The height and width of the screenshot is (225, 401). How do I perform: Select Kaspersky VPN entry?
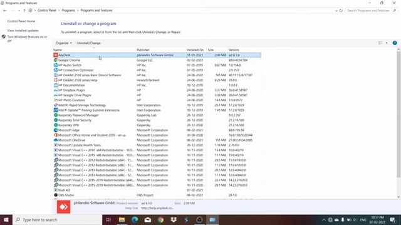pos(157,125)
